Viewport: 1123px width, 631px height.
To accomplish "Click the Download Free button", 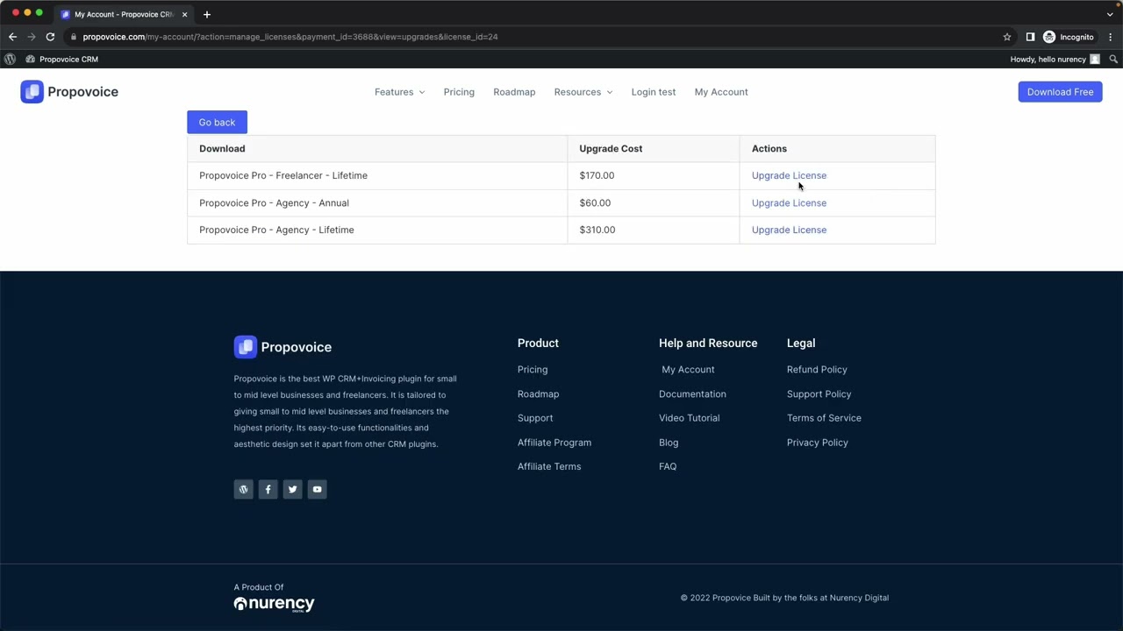I will tap(1060, 92).
